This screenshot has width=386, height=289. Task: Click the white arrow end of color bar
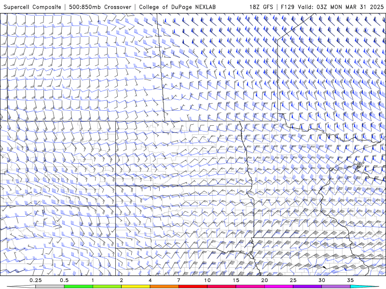click(x=21, y=287)
